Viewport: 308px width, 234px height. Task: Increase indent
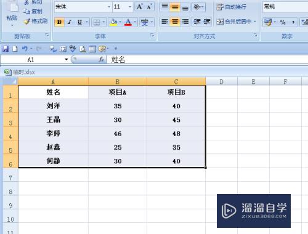pyautogui.click(x=207, y=22)
